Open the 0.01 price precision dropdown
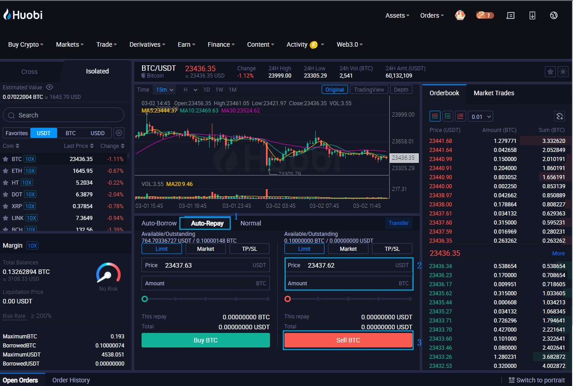This screenshot has width=573, height=386. (480, 117)
